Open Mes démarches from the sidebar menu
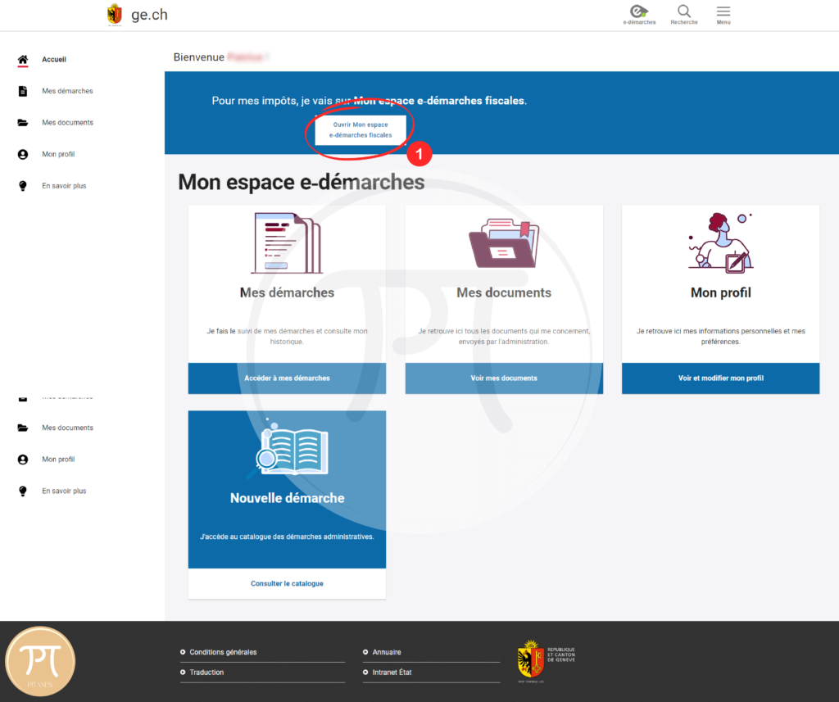The width and height of the screenshot is (839, 702). click(x=66, y=91)
